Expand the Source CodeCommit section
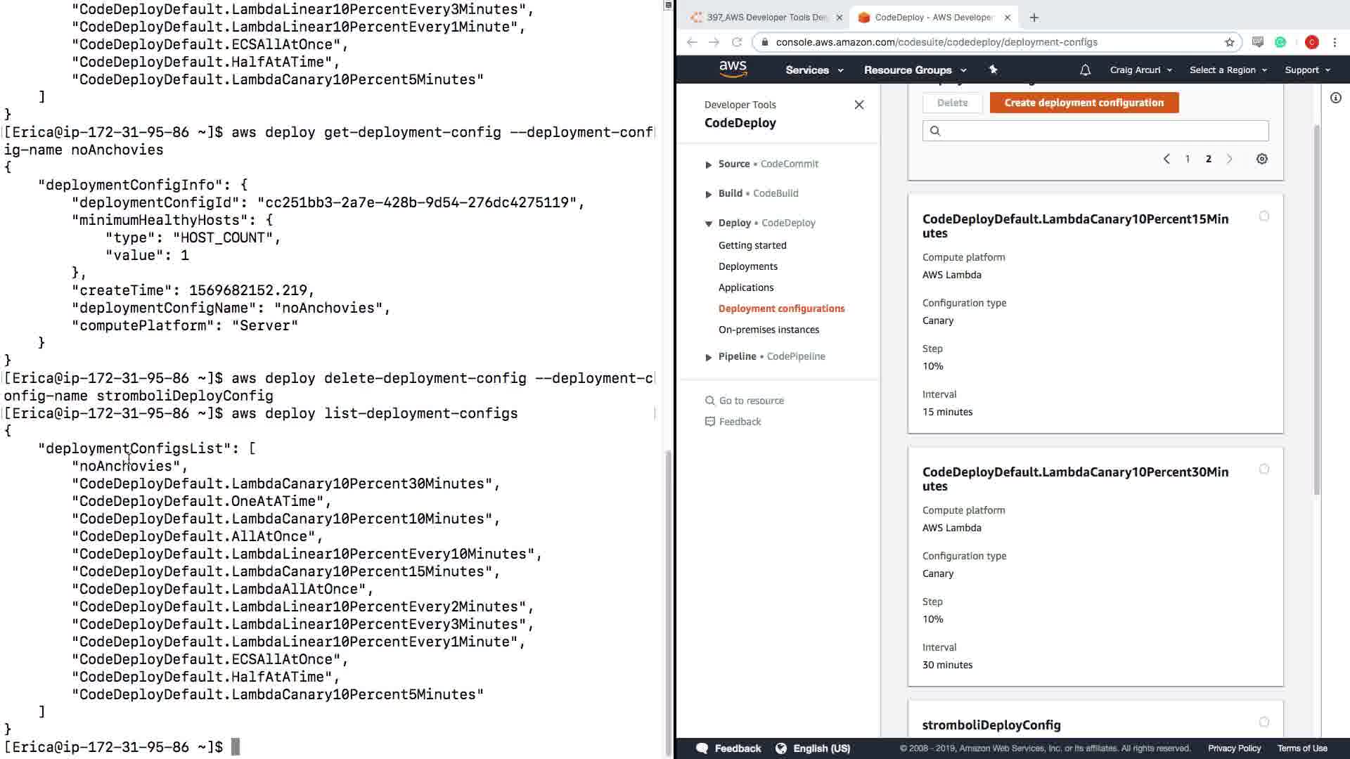Image resolution: width=1350 pixels, height=759 pixels. (x=708, y=164)
